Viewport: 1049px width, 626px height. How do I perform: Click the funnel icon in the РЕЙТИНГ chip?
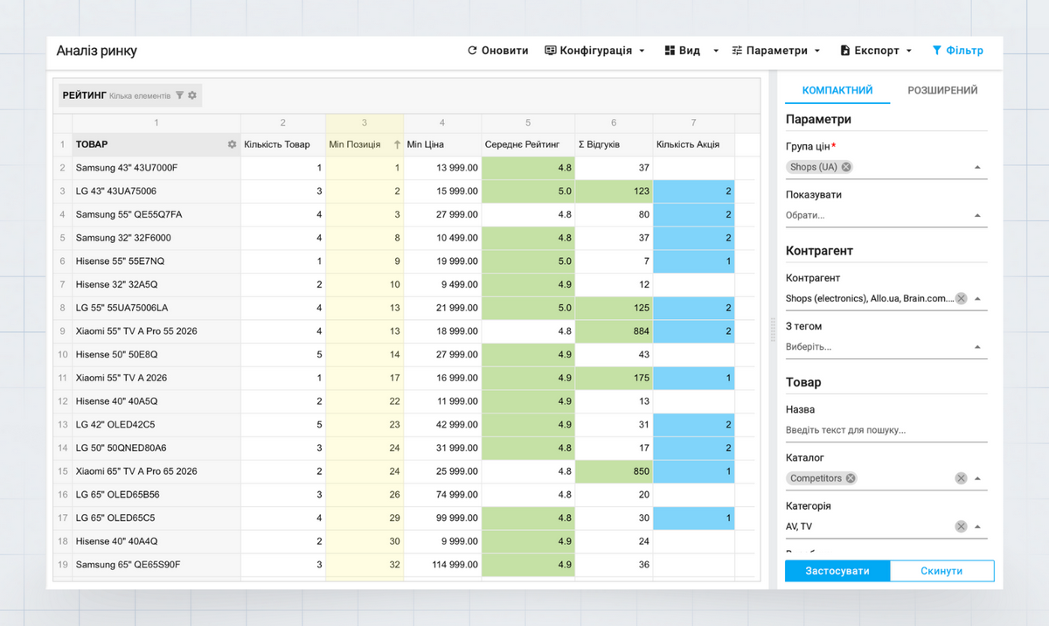[x=179, y=95]
